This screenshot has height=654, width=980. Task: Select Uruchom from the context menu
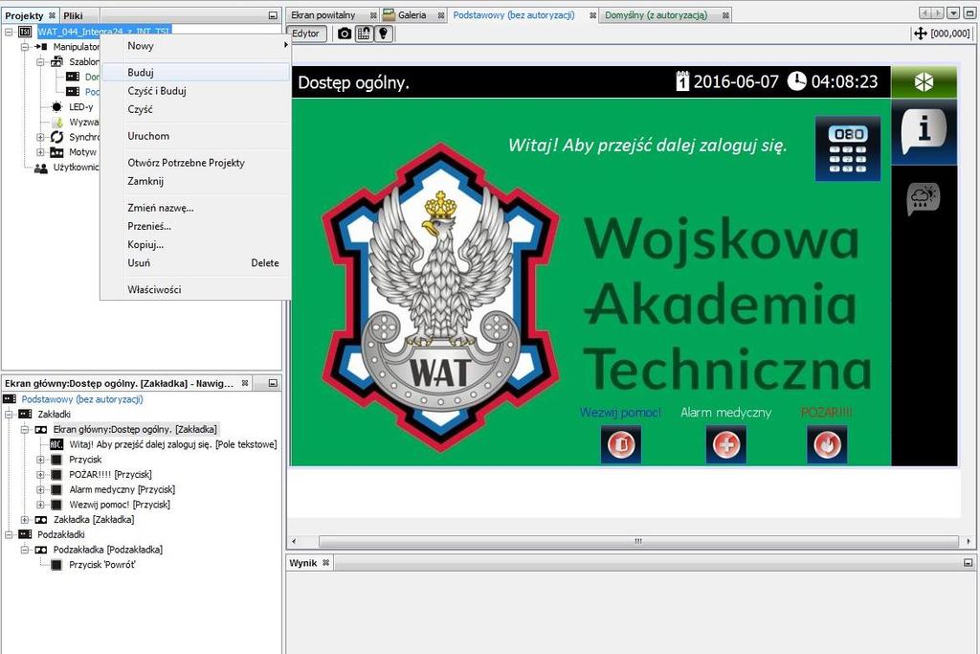(195, 136)
